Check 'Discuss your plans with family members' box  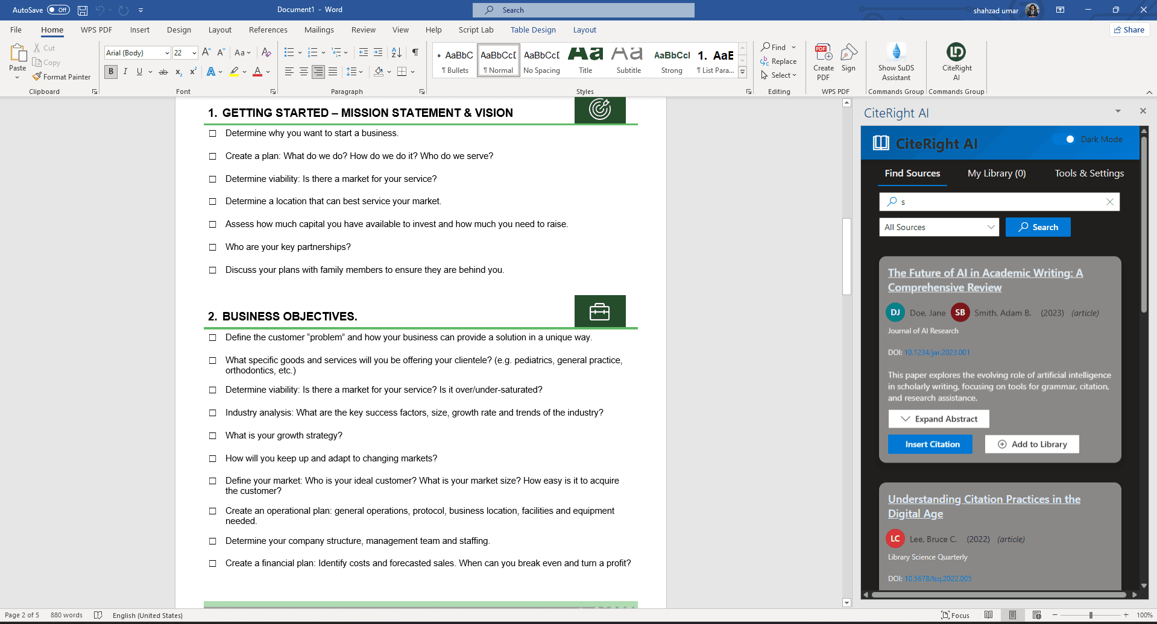[x=212, y=270]
